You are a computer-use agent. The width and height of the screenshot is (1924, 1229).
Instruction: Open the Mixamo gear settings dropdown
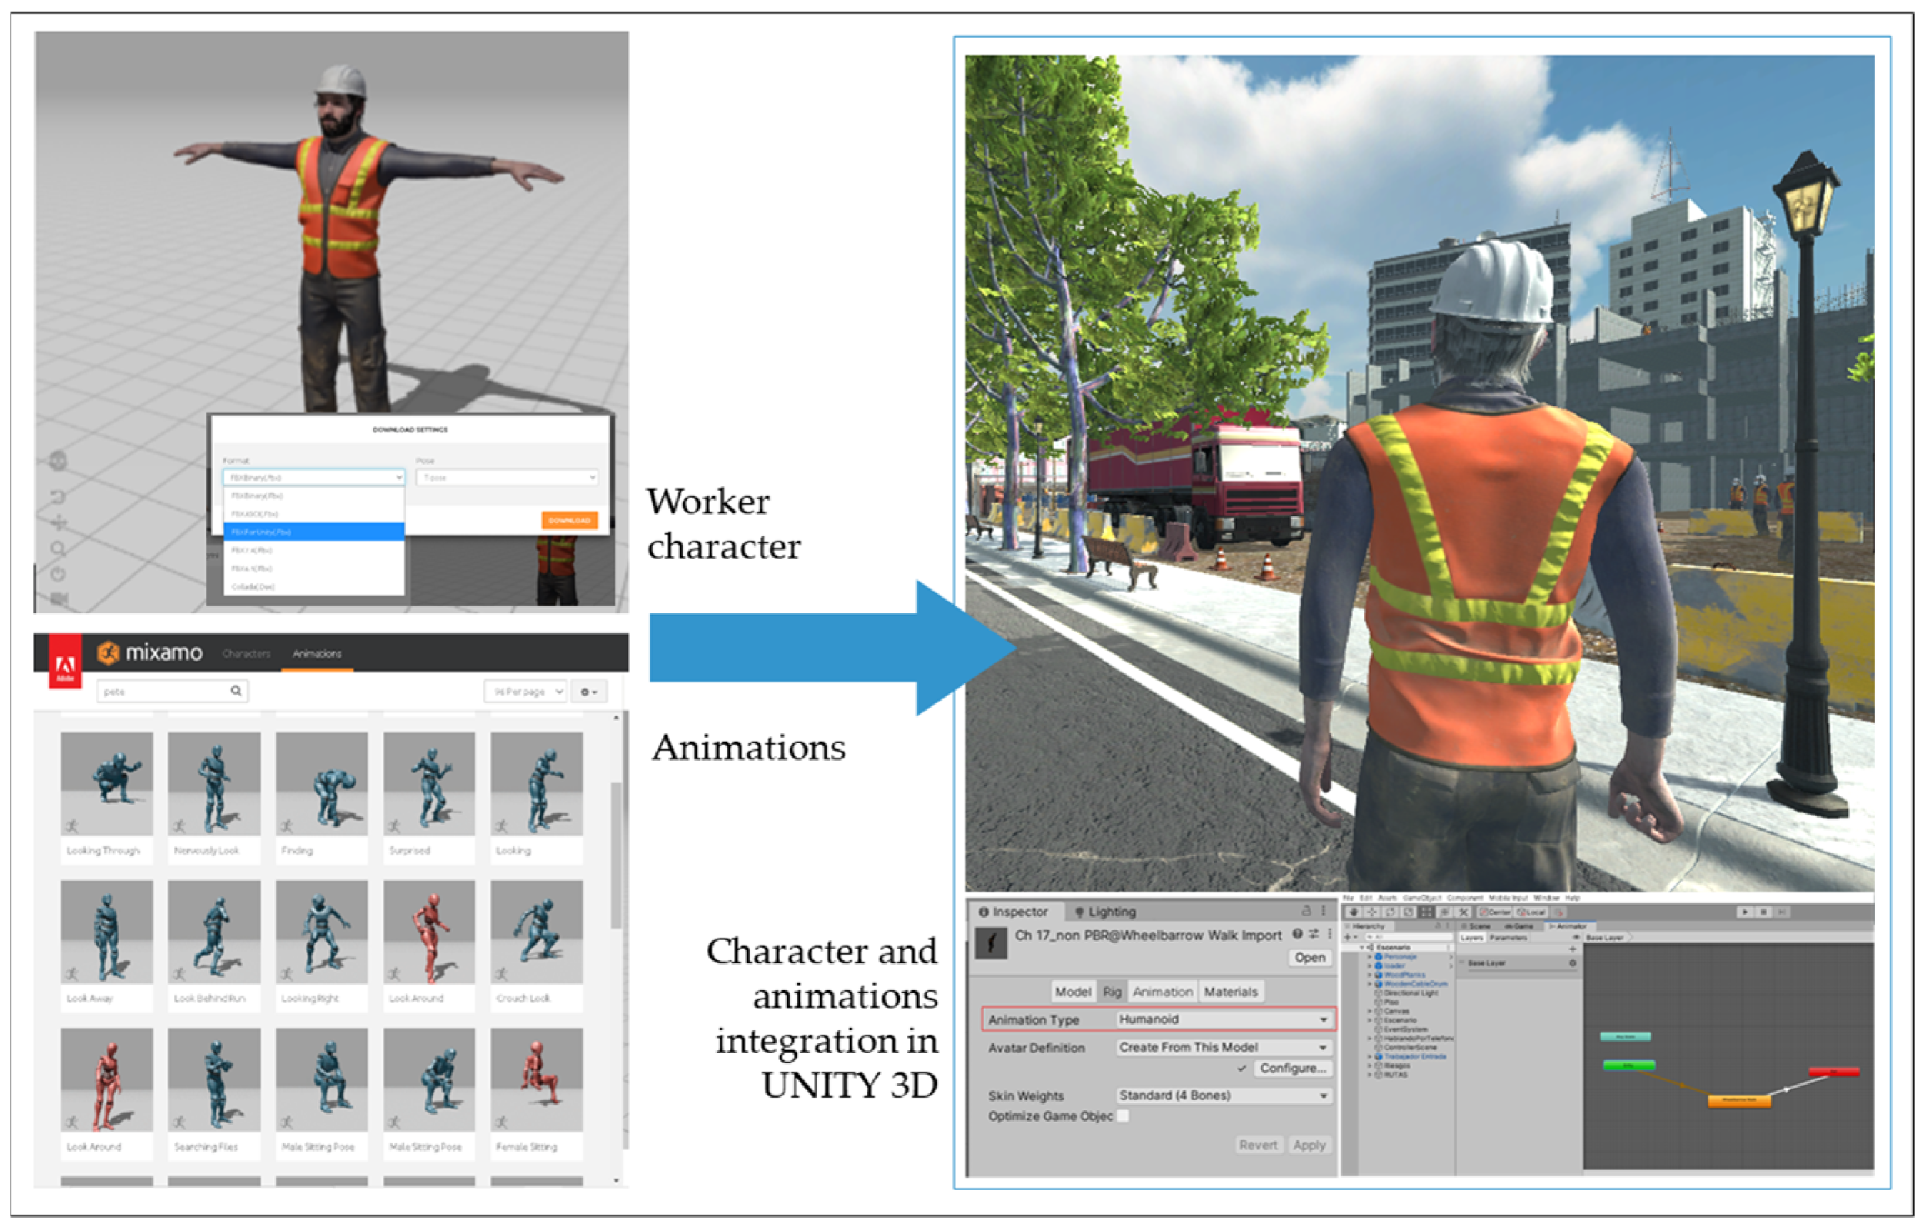[x=589, y=691]
